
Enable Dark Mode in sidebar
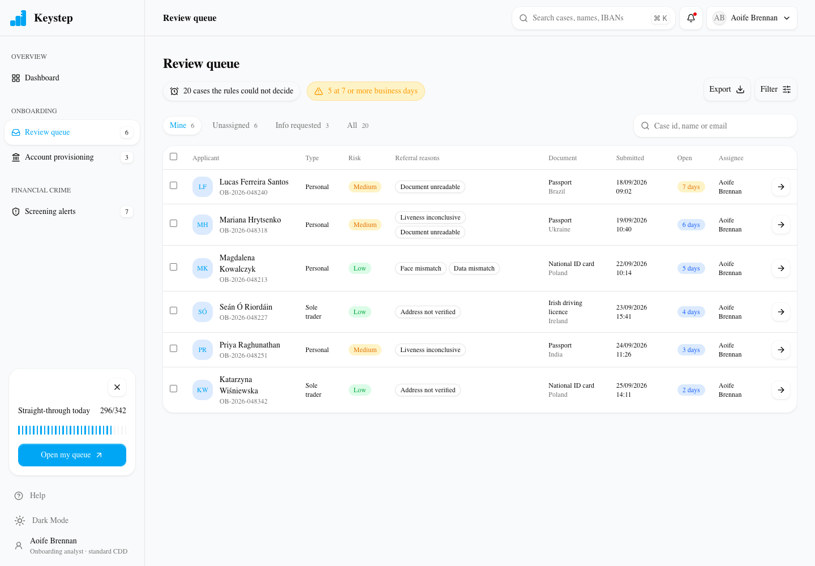click(x=41, y=521)
